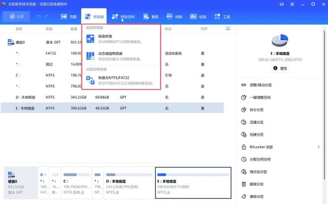Open the 属性 properties button

click(x=280, y=68)
